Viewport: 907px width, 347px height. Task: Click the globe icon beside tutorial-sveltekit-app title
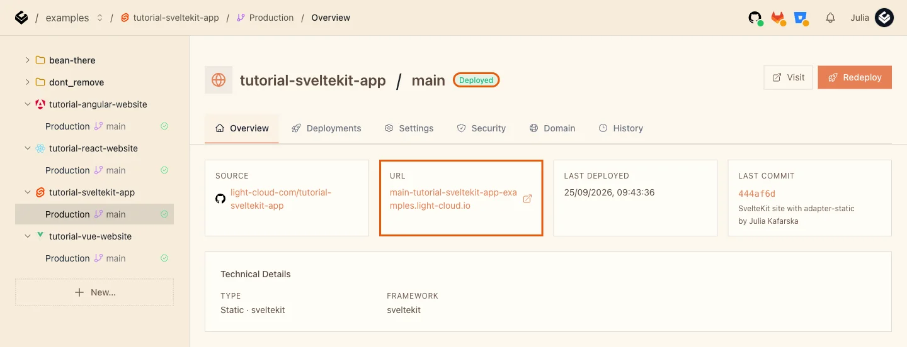219,80
